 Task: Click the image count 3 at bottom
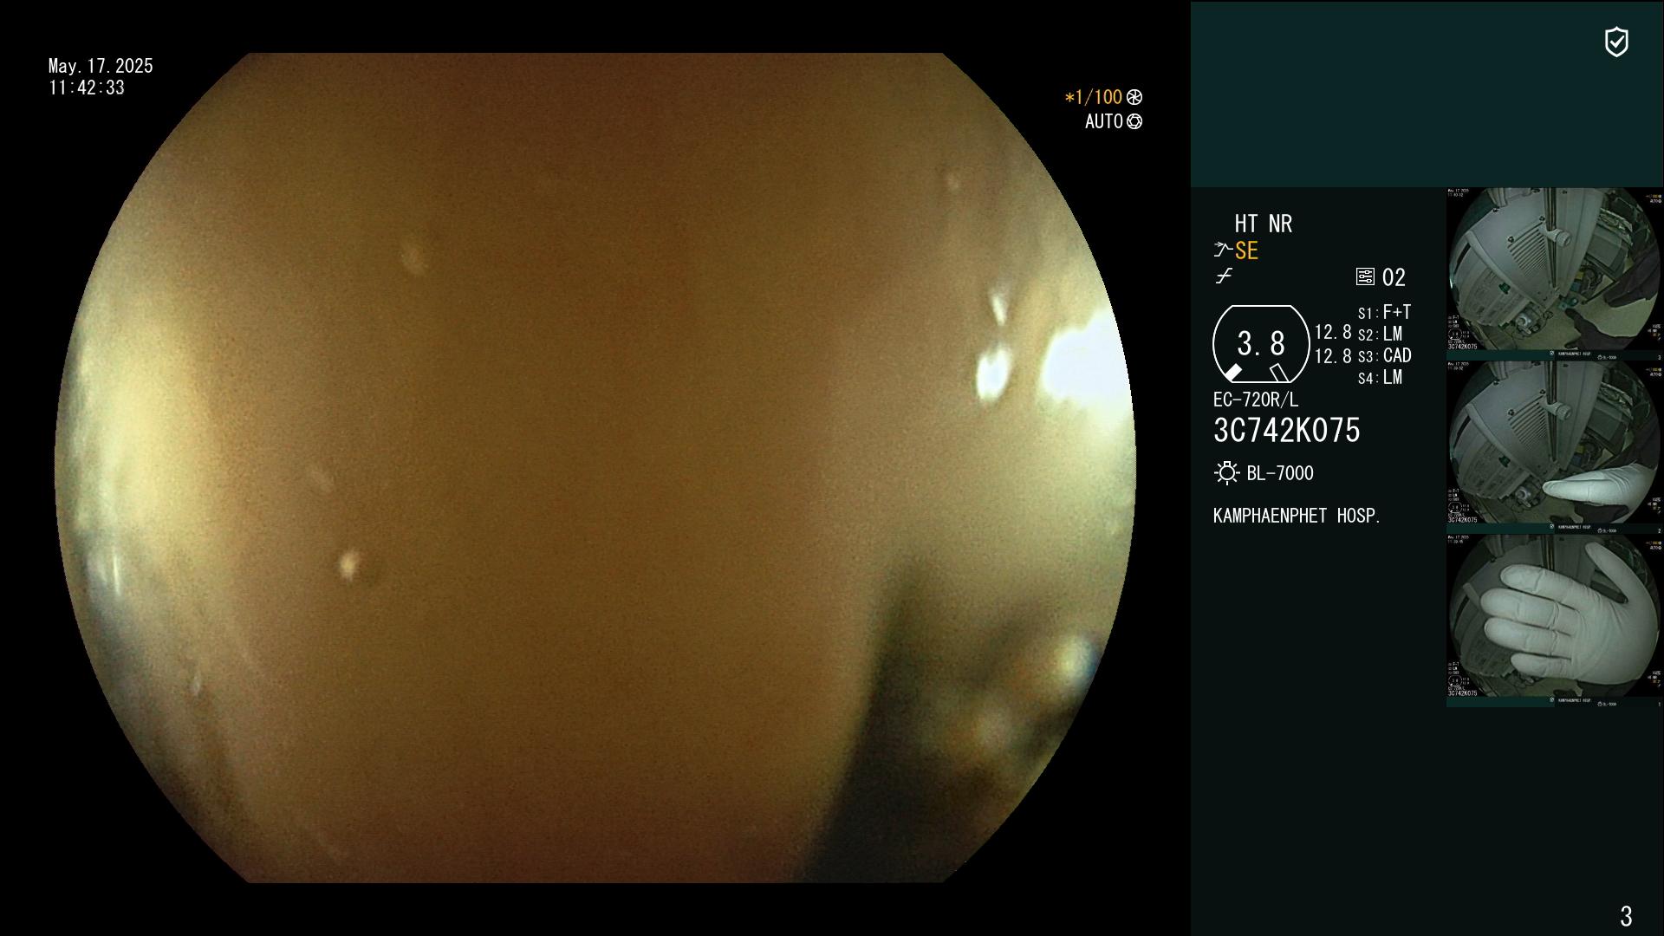pos(1626,916)
